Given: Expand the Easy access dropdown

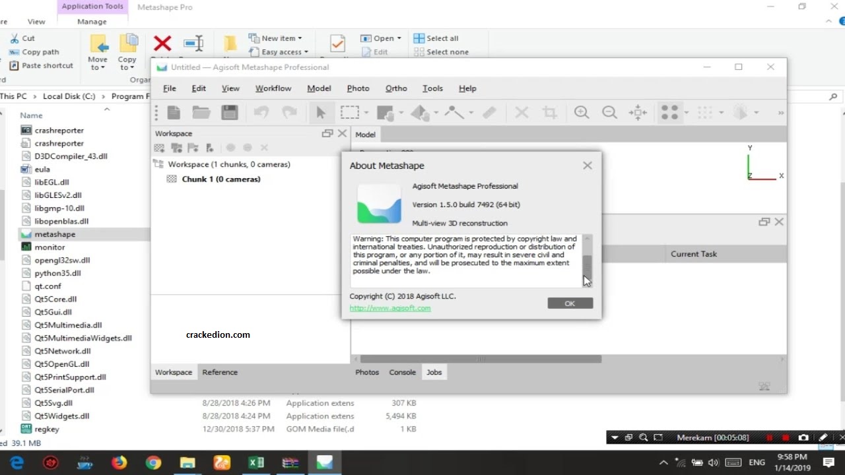Looking at the screenshot, I should tap(279, 52).
